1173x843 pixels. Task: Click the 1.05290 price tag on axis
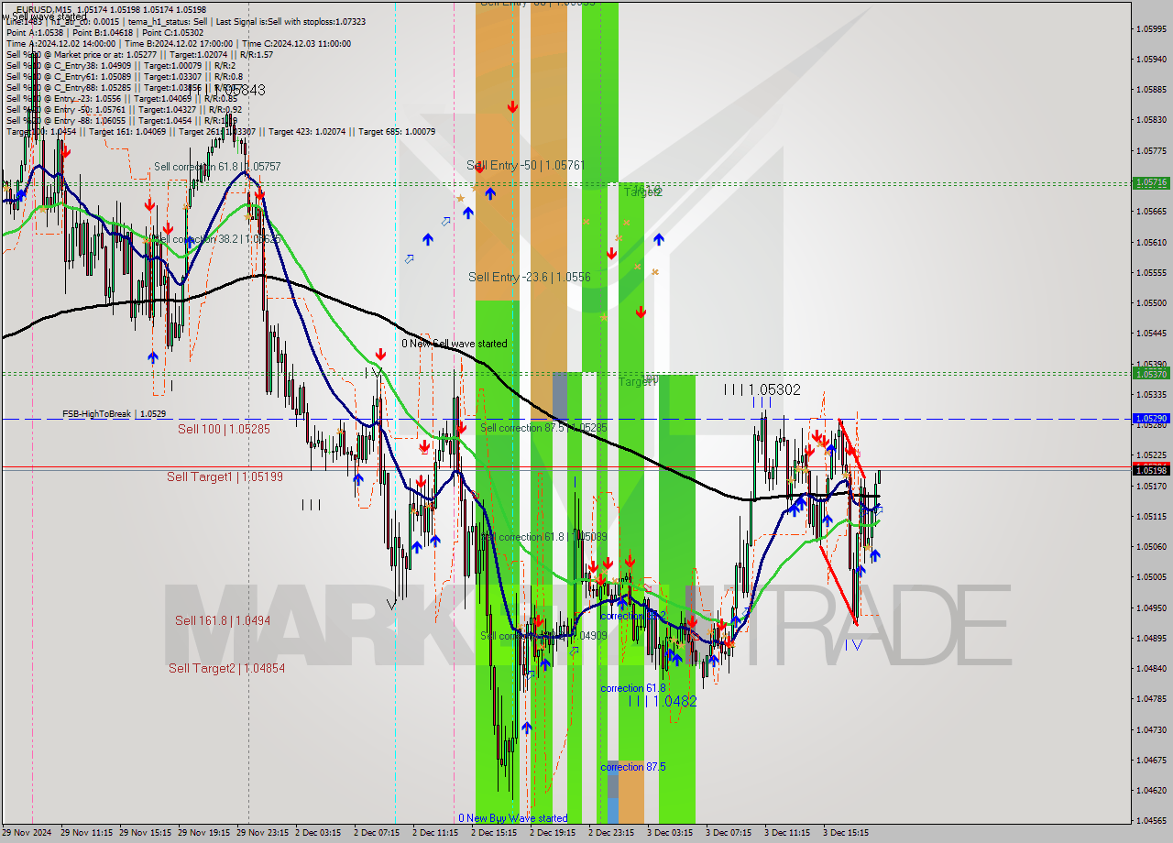click(1151, 418)
